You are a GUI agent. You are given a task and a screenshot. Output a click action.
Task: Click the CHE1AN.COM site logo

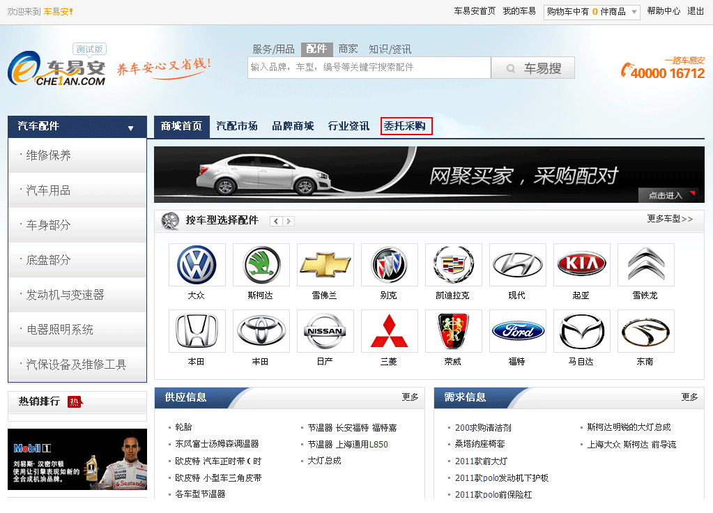[57, 68]
